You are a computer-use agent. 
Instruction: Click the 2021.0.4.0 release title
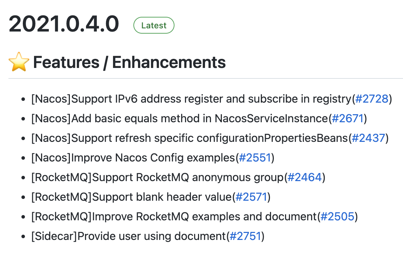[x=64, y=24]
